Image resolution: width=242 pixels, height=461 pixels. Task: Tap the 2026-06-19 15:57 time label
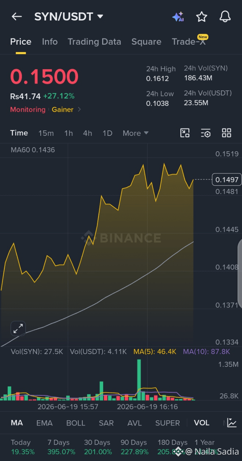coord(68,407)
